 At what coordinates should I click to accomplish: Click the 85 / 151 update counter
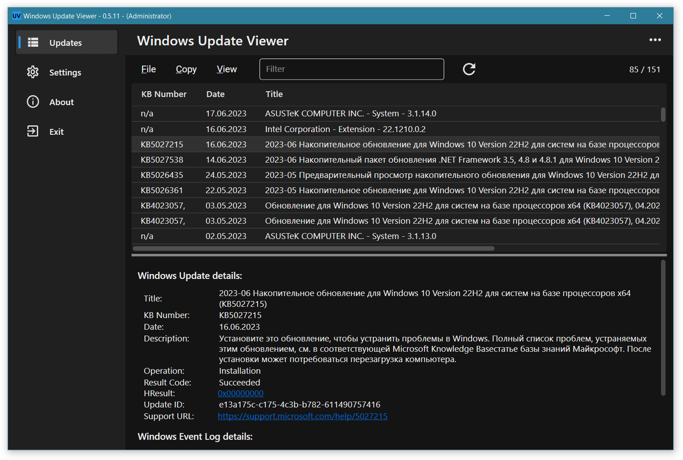[645, 69]
